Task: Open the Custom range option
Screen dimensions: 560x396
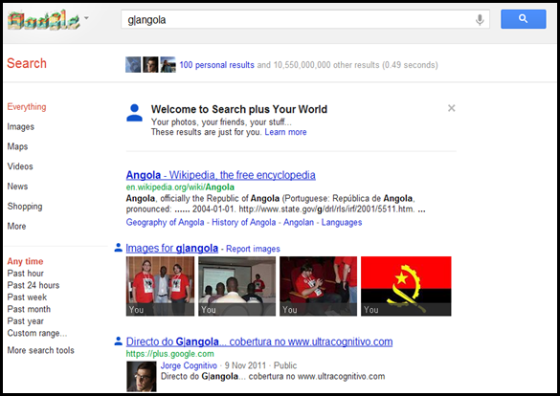Action: pos(37,333)
